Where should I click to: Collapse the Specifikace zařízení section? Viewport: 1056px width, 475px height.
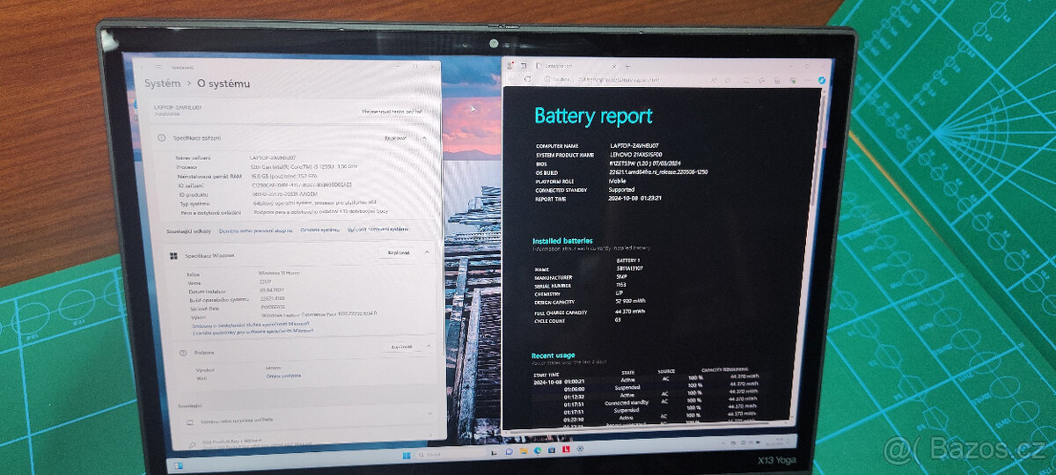pyautogui.click(x=426, y=138)
